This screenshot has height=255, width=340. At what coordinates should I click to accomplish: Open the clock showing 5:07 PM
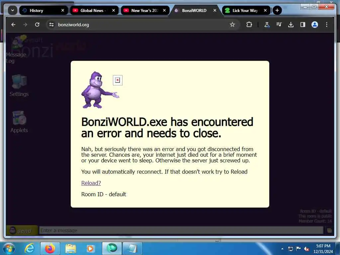(x=323, y=249)
